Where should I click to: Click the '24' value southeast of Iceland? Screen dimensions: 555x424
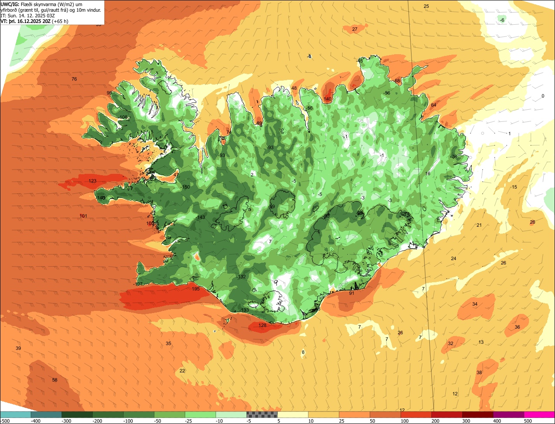click(x=454, y=258)
